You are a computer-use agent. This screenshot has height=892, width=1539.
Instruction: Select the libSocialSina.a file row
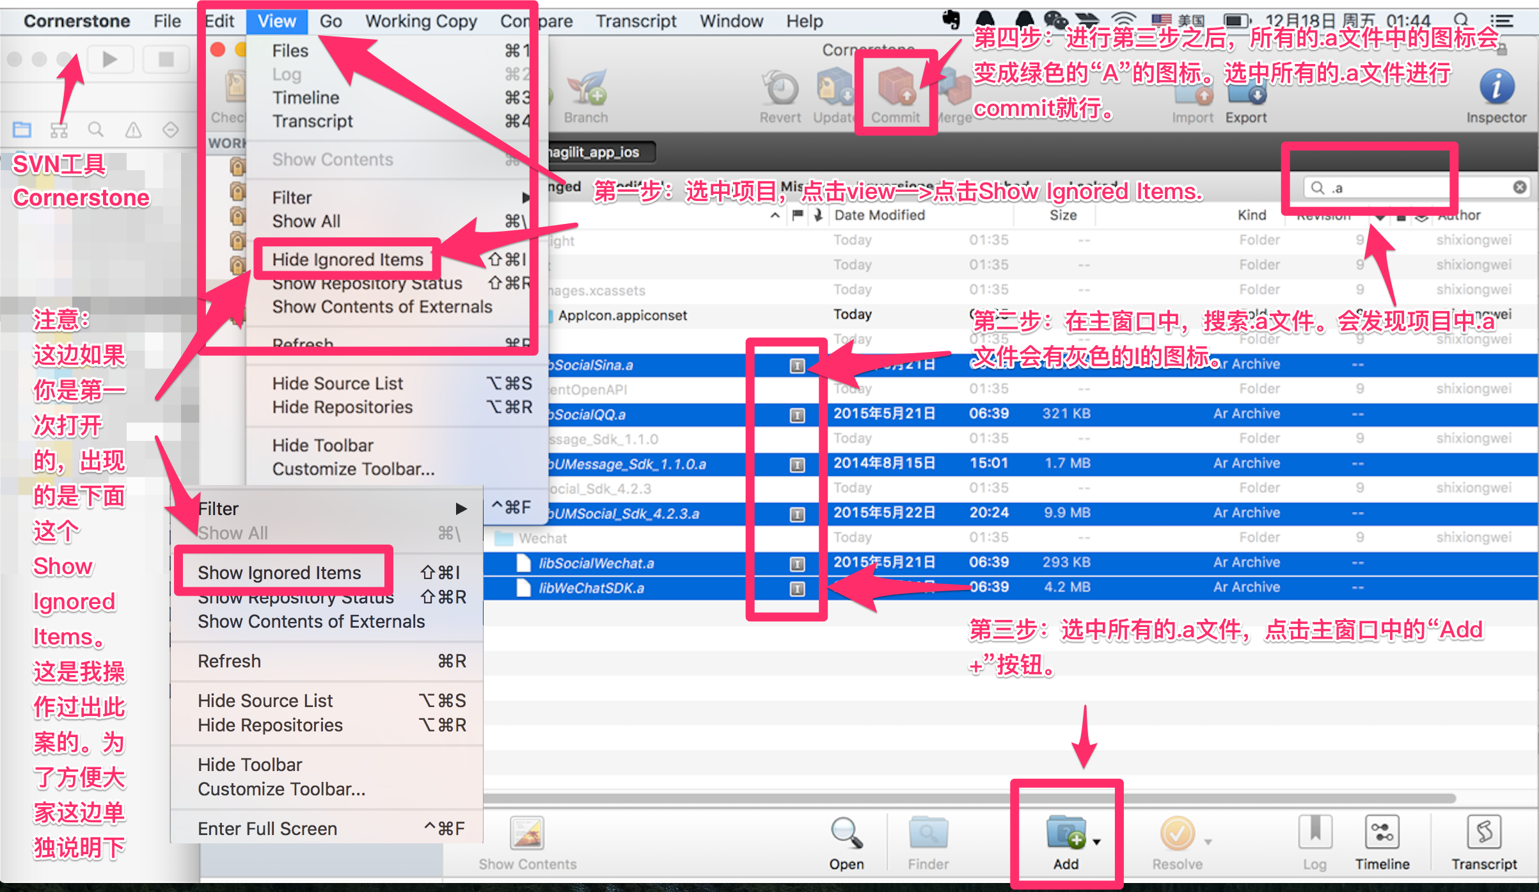pyautogui.click(x=1011, y=365)
